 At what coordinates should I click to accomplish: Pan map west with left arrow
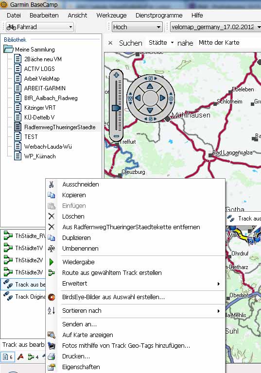click(138, 98)
